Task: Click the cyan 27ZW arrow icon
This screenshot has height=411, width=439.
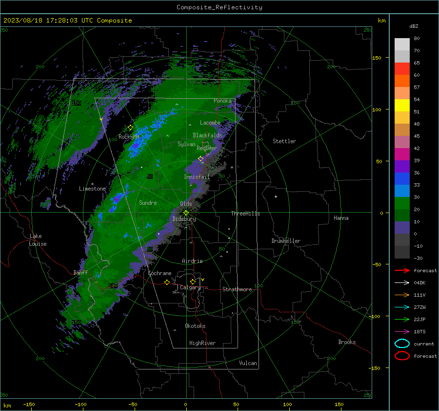Action: tap(402, 307)
